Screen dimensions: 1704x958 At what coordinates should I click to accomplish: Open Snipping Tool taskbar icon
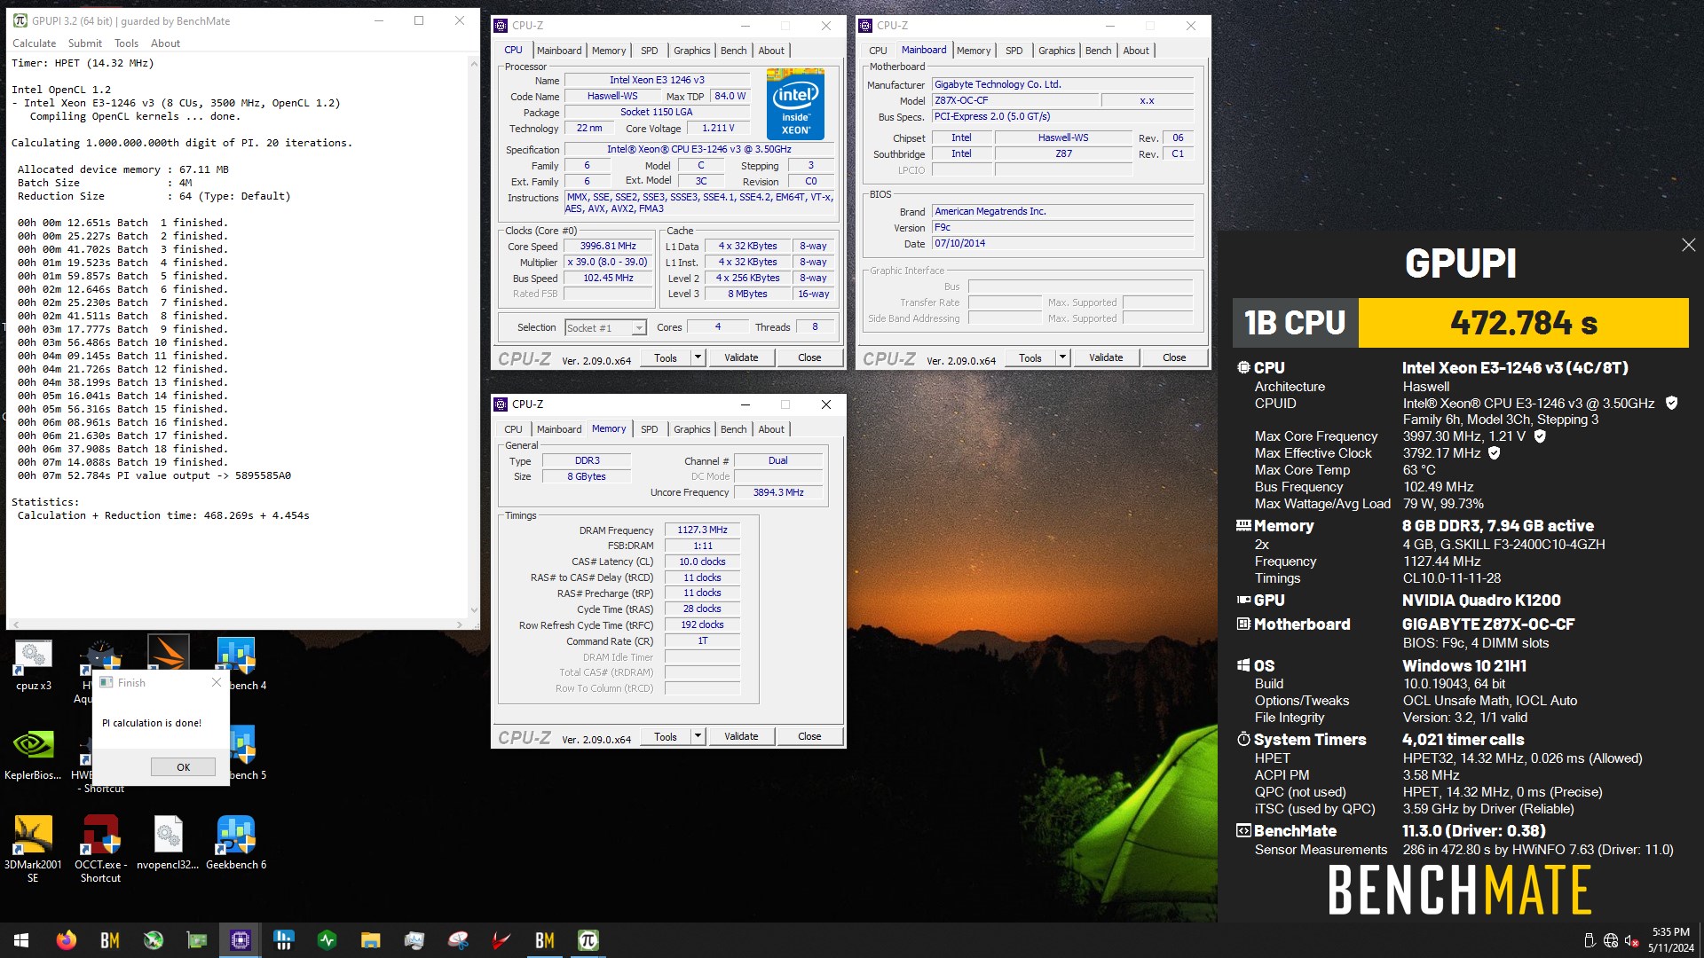pos(458,940)
